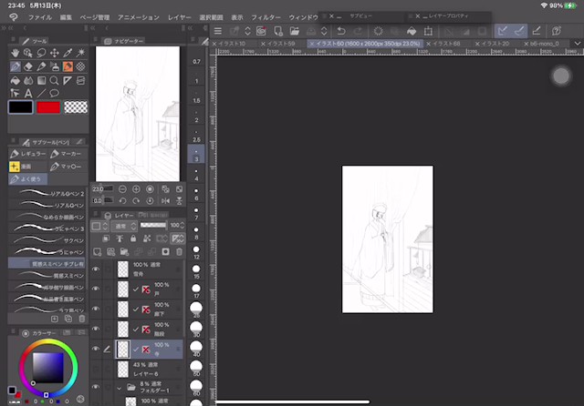Click zoom out in Navigator panel
The image size is (584, 406).
click(x=122, y=189)
